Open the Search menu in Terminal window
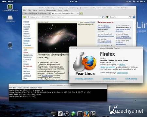This screenshot has height=117, width=147. point(25,87)
